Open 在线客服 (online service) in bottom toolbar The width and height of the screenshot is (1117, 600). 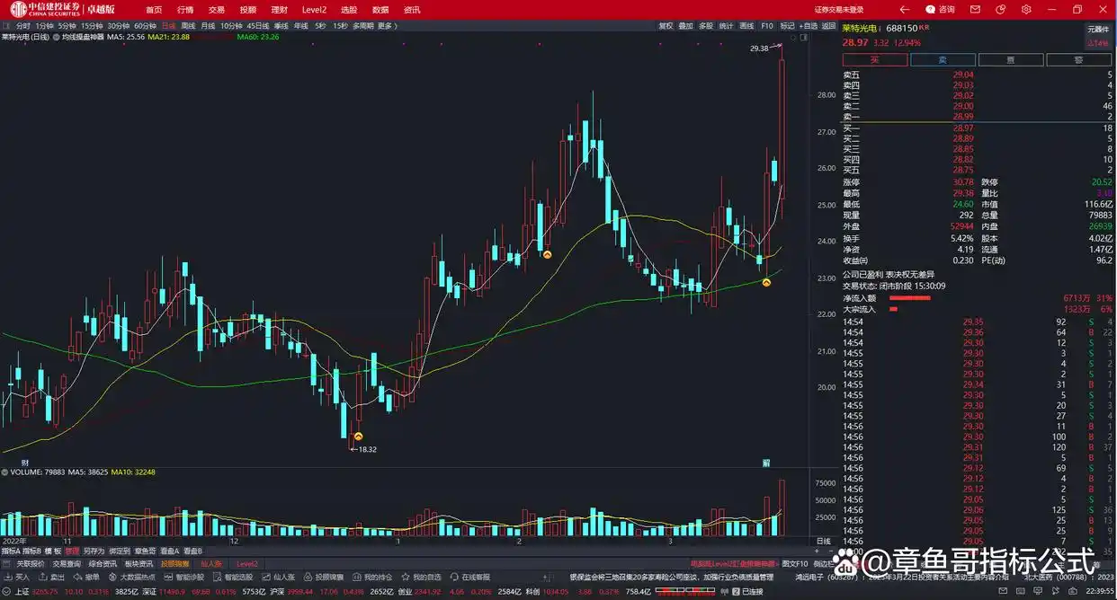471,577
